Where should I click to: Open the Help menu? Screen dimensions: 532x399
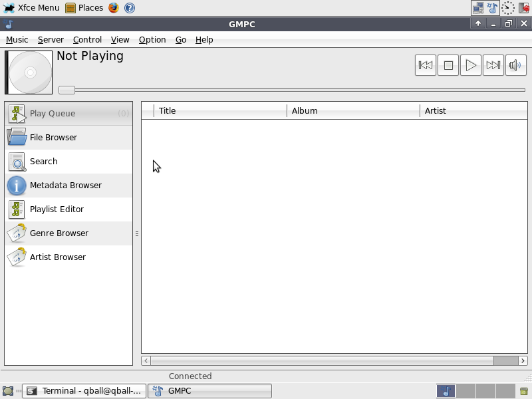[x=204, y=40]
